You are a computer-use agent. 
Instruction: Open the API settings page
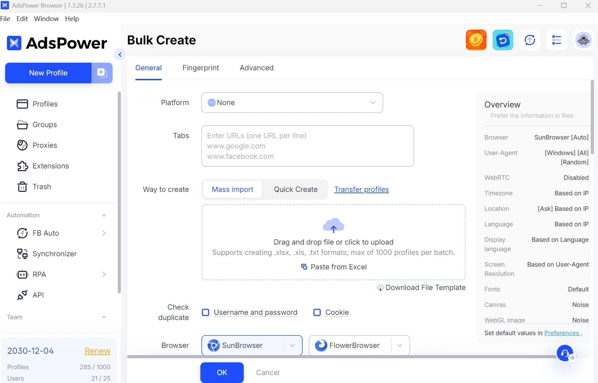pyautogui.click(x=38, y=295)
